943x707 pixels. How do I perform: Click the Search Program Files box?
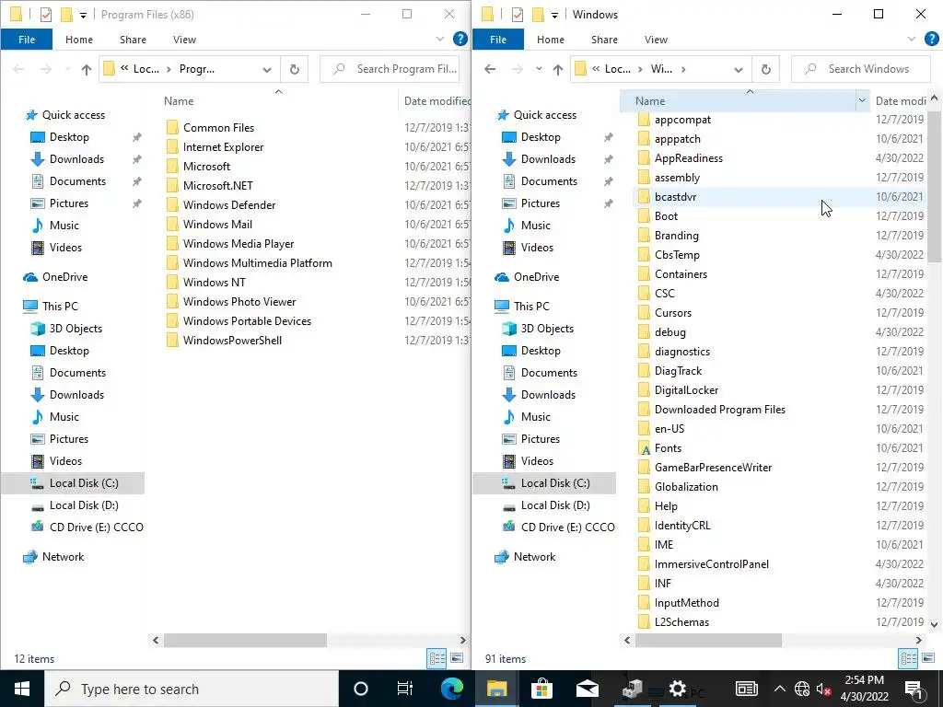(x=390, y=69)
